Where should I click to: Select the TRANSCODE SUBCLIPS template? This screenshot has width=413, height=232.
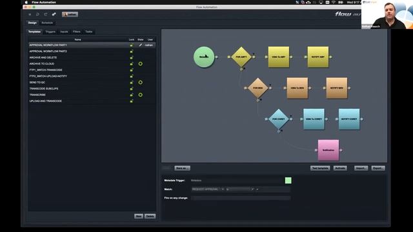tap(92, 89)
